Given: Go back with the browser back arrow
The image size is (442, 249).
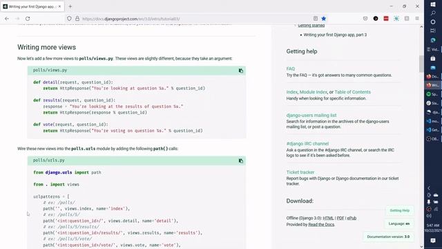Looking at the screenshot, I should click(7, 19).
